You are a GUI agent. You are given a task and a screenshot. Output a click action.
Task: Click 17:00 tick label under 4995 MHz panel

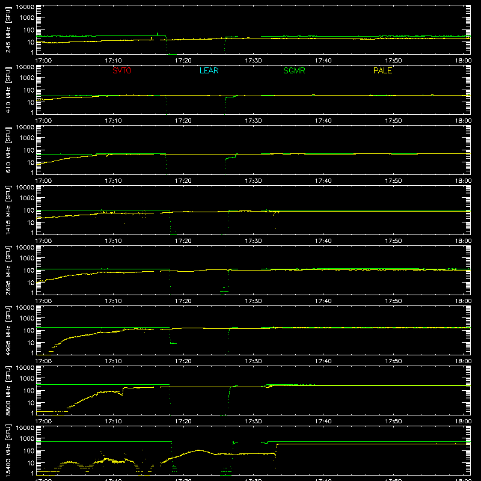(x=43, y=361)
